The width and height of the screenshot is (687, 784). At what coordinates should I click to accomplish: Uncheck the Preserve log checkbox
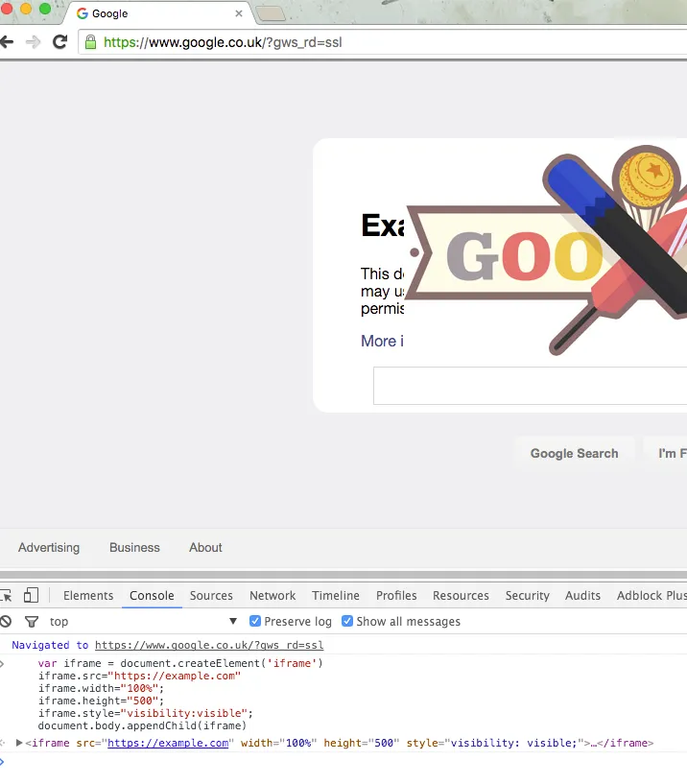coord(255,621)
